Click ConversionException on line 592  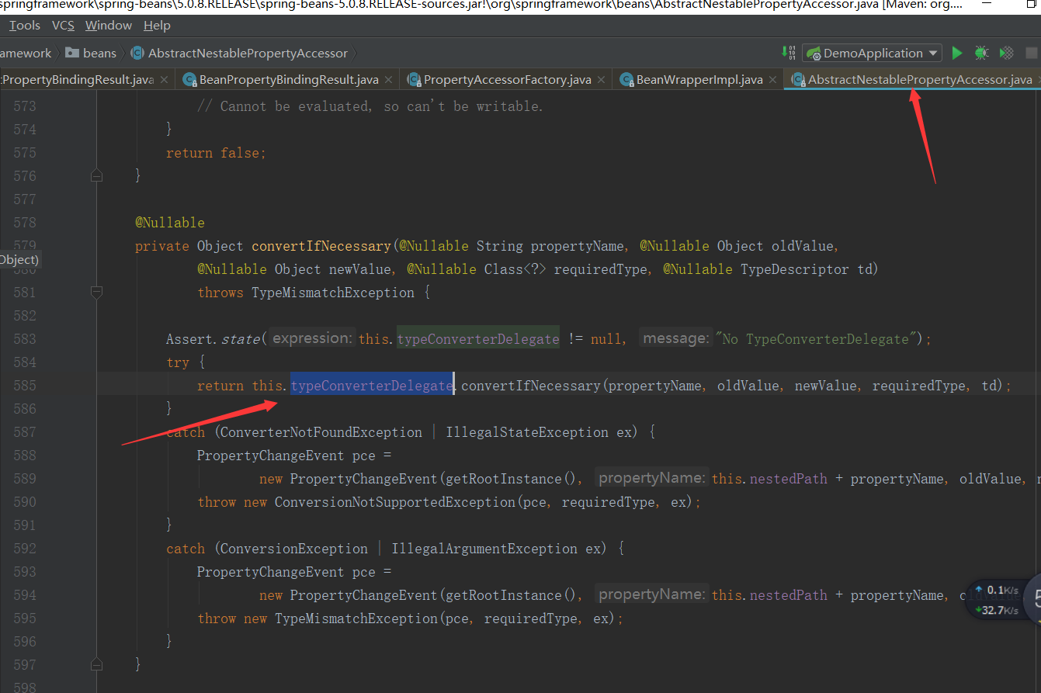click(x=294, y=548)
